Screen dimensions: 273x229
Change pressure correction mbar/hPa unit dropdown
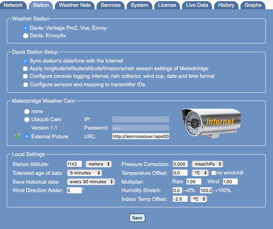point(207,164)
